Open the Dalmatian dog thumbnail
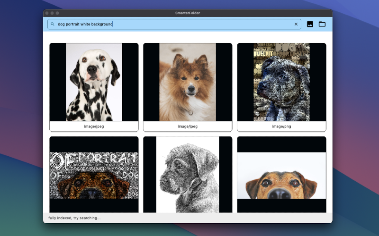The height and width of the screenshot is (236, 379). point(94,82)
